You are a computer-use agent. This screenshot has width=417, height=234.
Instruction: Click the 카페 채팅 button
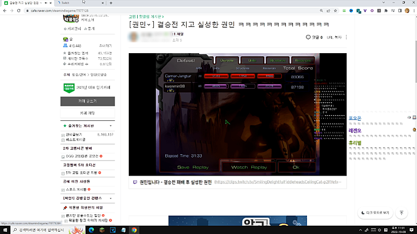click(88, 113)
